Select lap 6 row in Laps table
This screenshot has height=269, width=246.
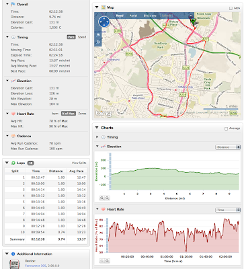point(45,208)
